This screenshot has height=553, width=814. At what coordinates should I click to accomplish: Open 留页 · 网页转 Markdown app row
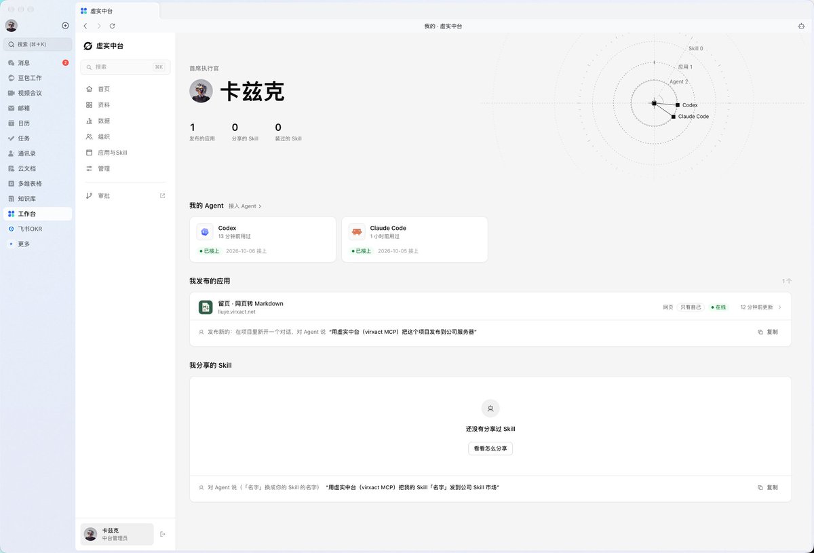pos(490,307)
